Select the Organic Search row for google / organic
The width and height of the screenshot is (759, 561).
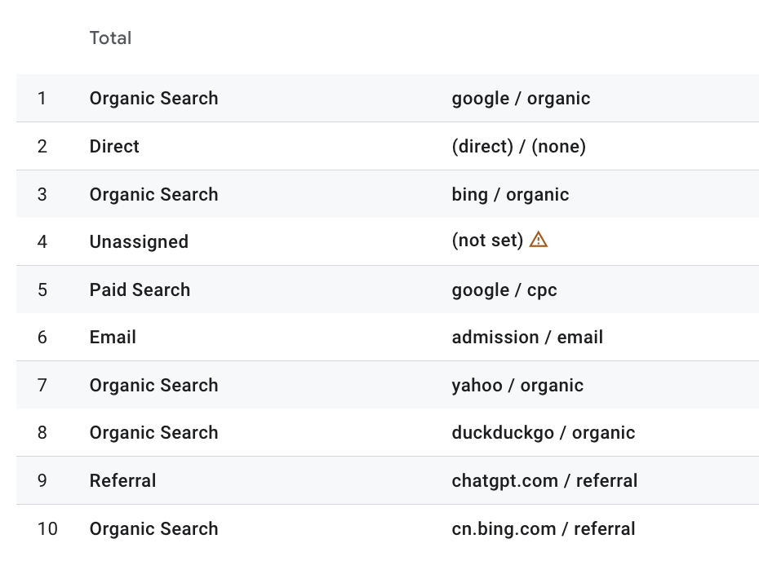[x=153, y=98]
